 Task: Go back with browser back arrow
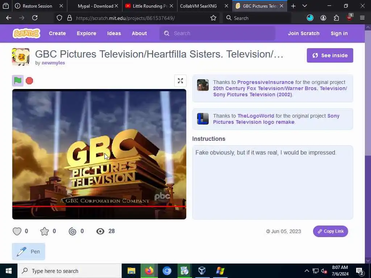9,18
